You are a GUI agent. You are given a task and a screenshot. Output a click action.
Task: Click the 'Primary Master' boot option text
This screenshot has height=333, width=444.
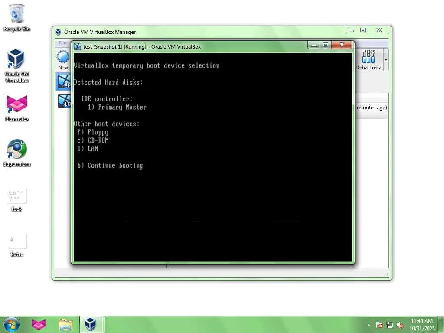[x=122, y=108]
